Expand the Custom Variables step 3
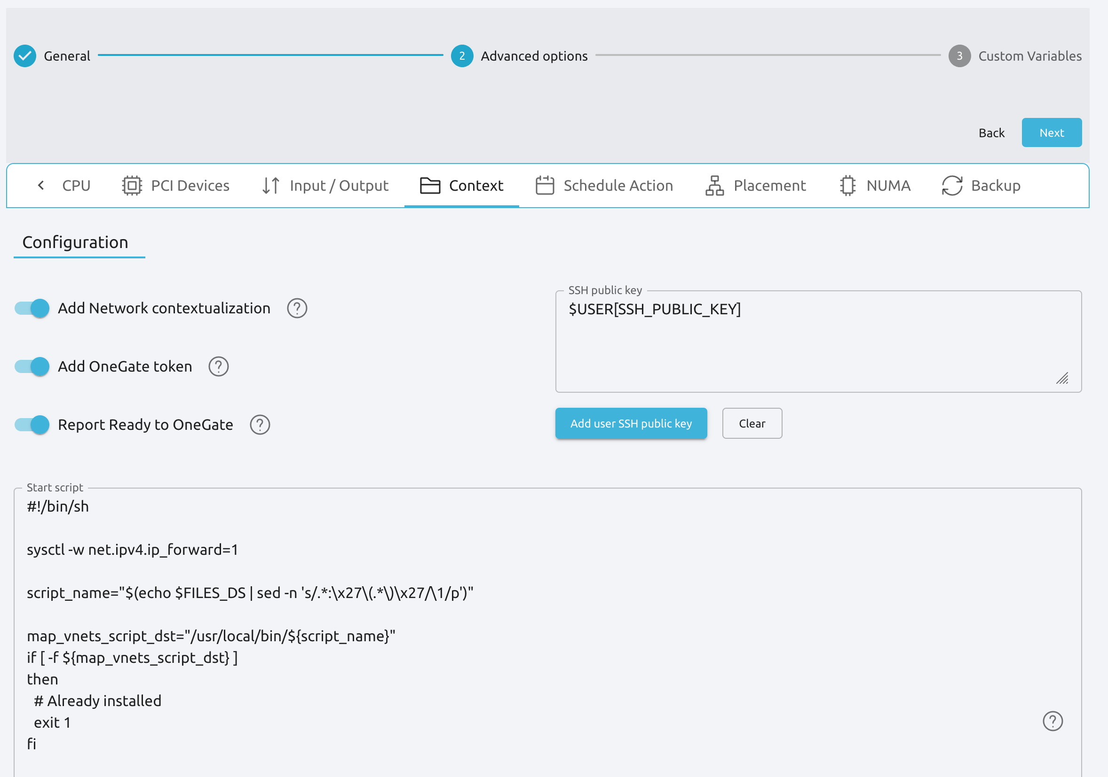Image resolution: width=1108 pixels, height=777 pixels. pyautogui.click(x=960, y=55)
